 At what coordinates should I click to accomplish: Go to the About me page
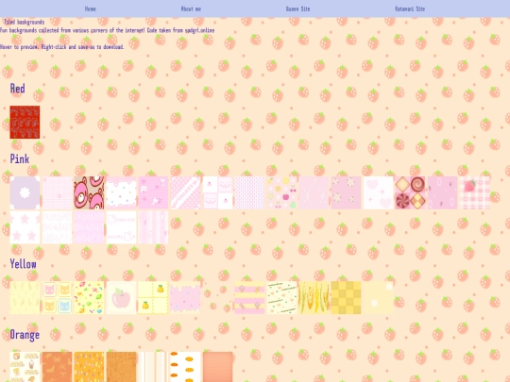(x=191, y=8)
